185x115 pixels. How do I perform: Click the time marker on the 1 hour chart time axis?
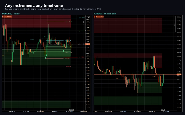coord(72,110)
